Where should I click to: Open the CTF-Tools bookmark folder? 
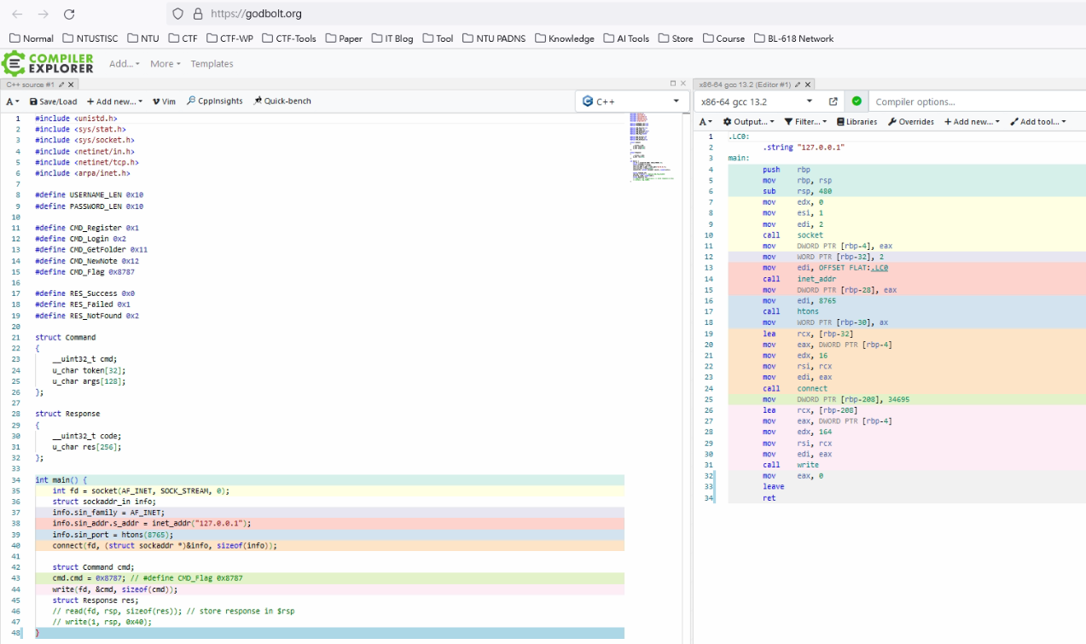coord(288,38)
